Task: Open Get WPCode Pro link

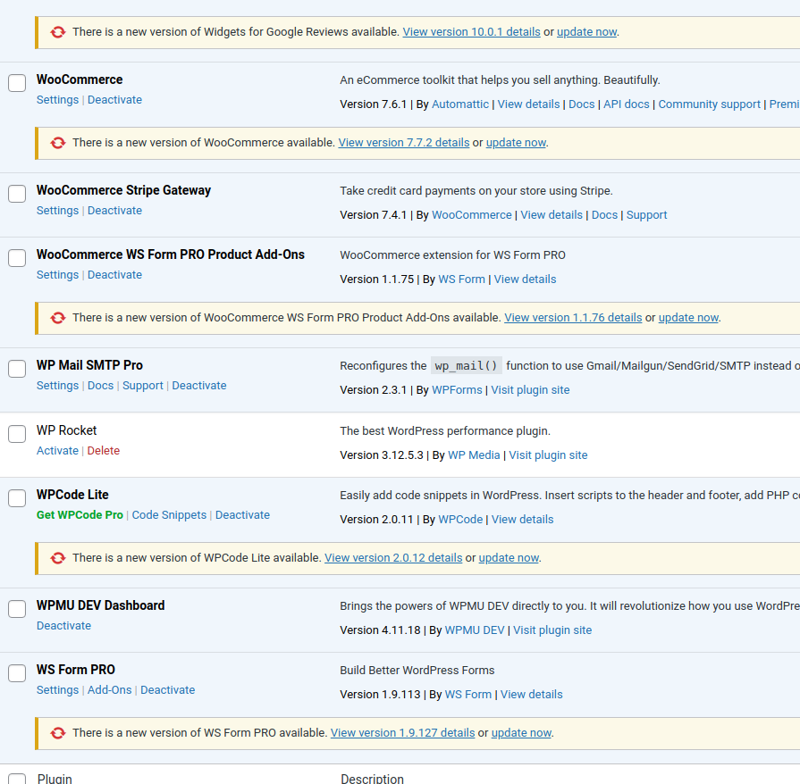Action: tap(80, 515)
